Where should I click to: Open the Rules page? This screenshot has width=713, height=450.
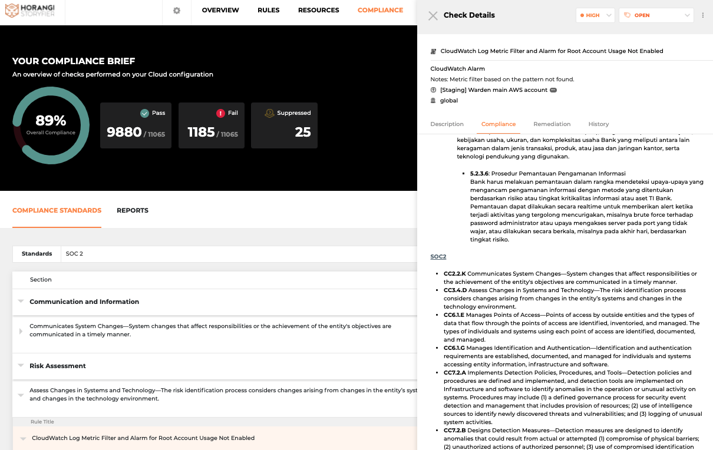pos(269,10)
